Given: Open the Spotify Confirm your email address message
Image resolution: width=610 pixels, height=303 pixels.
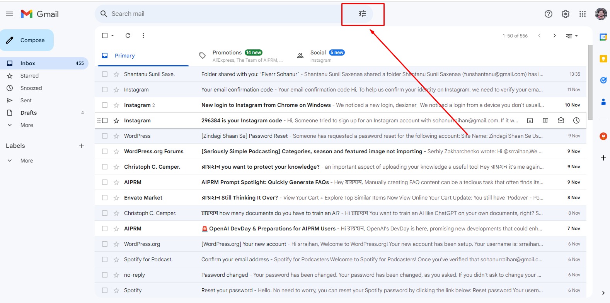Looking at the screenshot, I should pos(341,259).
